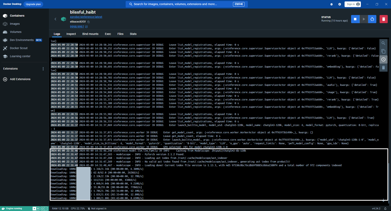Viewport: 391px width, 211px height.
Task: Restart the blissful_haibt container
Action: pos(372,19)
